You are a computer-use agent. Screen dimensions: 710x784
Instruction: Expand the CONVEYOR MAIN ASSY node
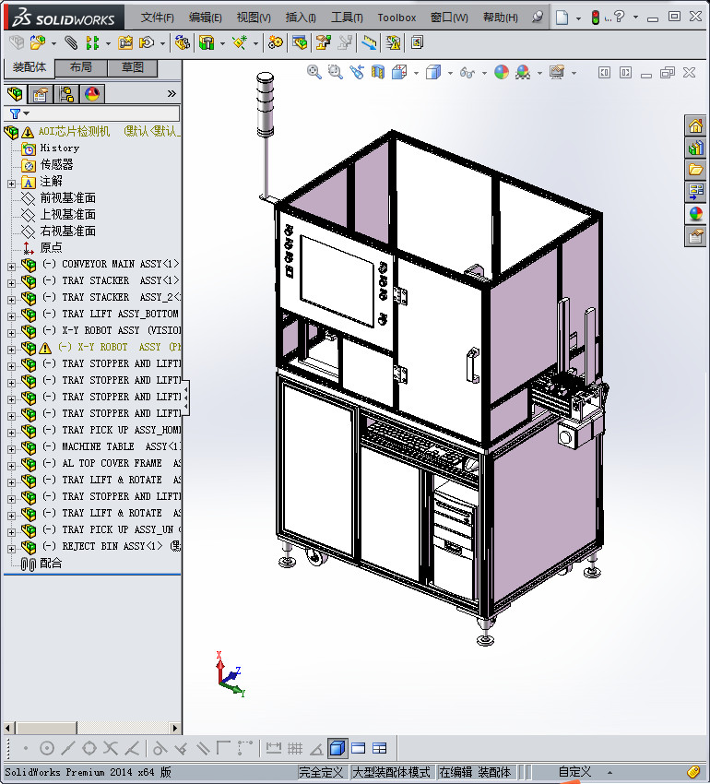pos(11,267)
